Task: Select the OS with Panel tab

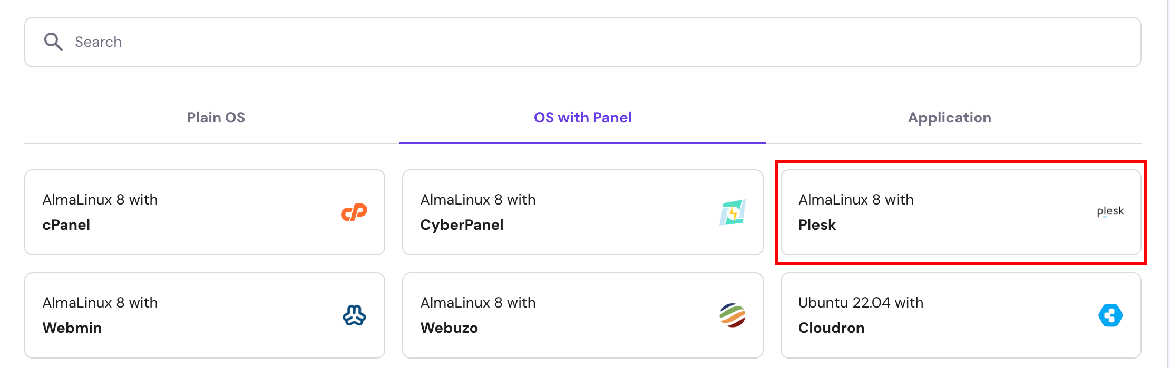Action: tap(582, 118)
